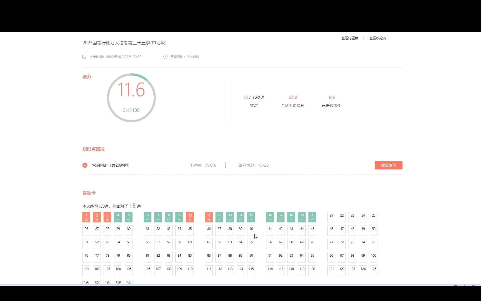This screenshot has width=481, height=301.
Task: Select unanswered question 125
Action: click(x=374, y=271)
